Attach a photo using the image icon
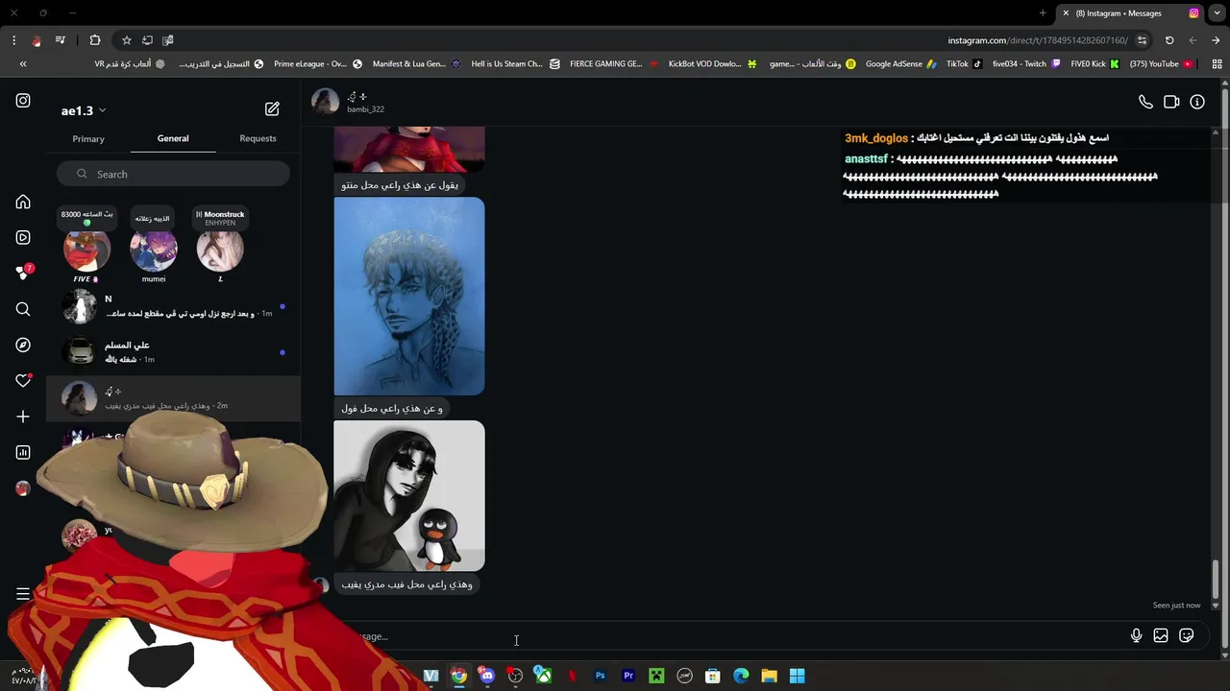This screenshot has height=691, width=1230. 1161,635
